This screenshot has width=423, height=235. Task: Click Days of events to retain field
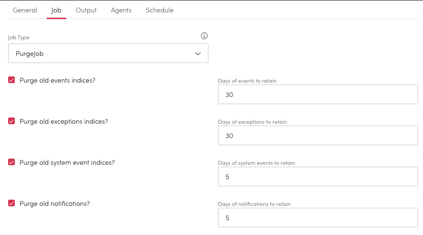[x=318, y=95]
